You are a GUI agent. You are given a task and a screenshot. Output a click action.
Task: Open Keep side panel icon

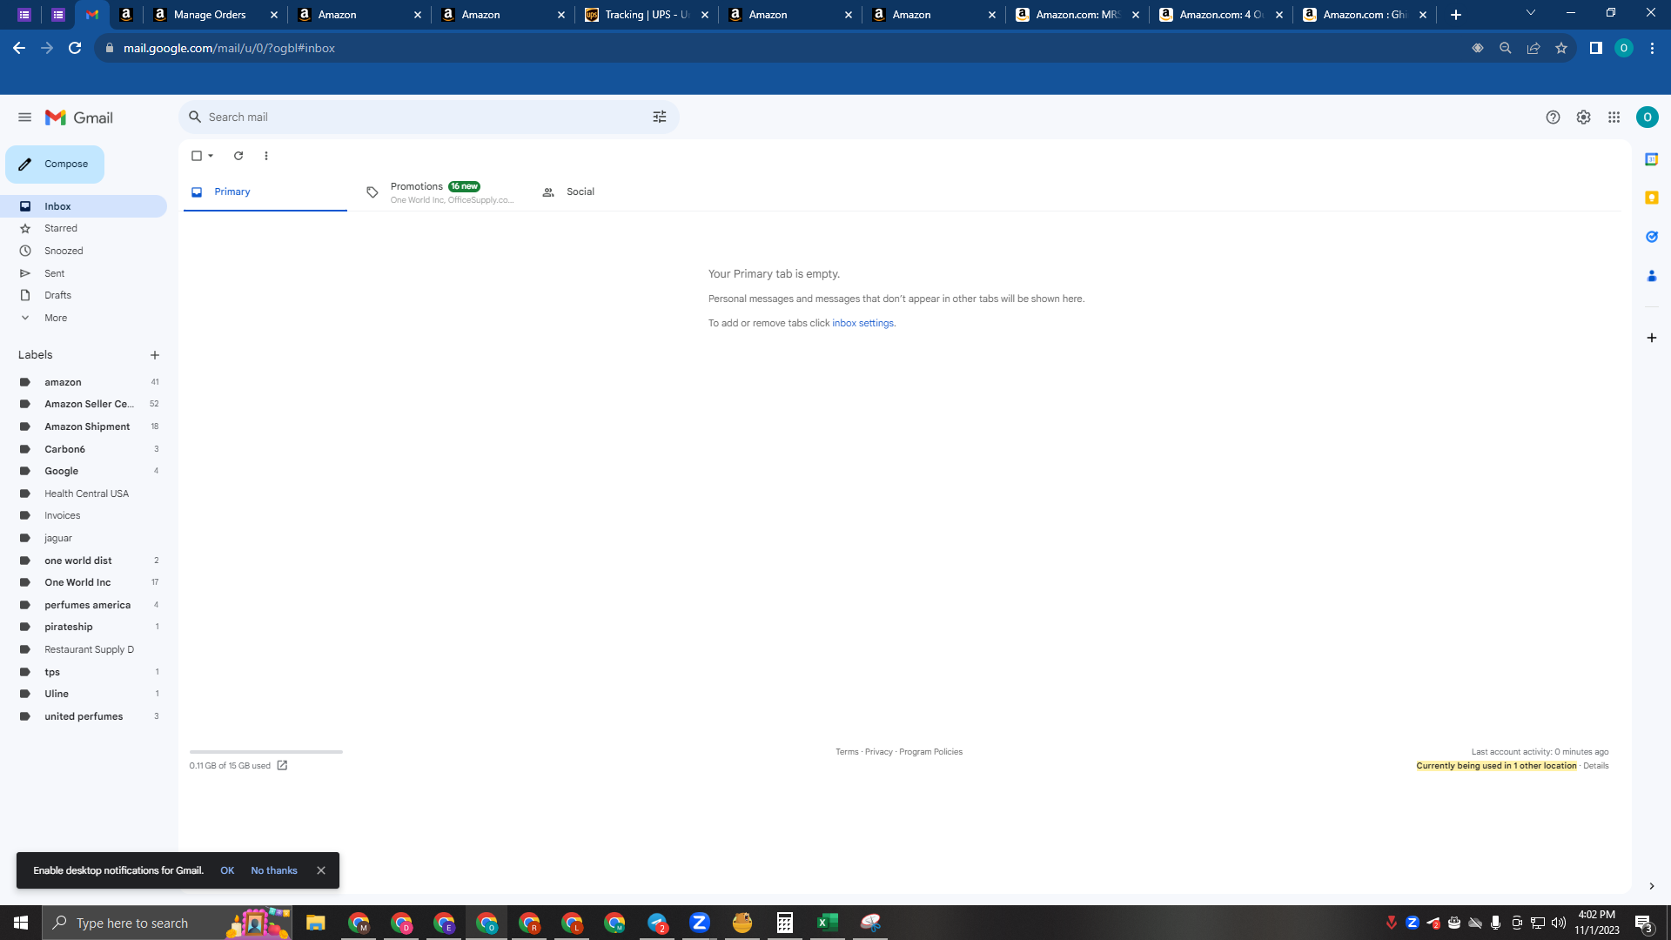pyautogui.click(x=1651, y=198)
